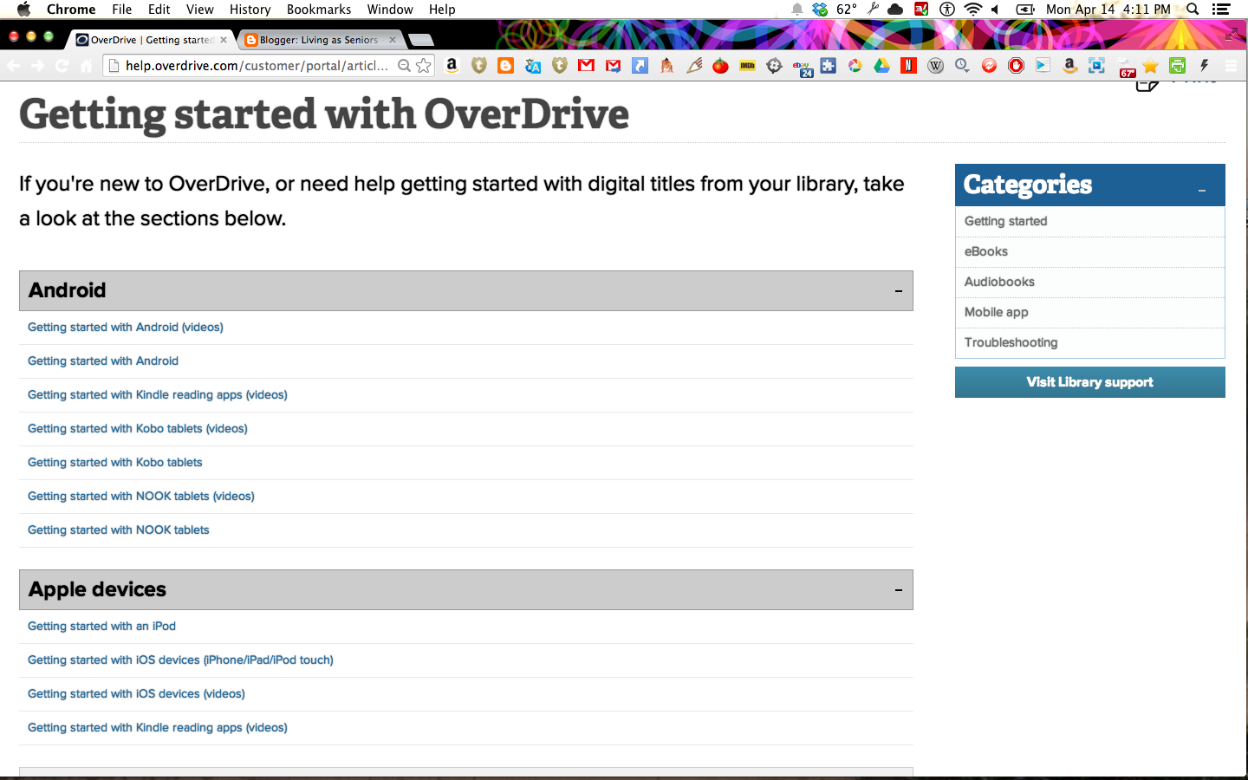Open the Edit menu

pos(159,10)
